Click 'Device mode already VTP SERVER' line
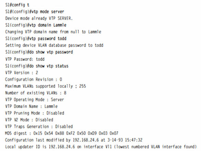 [x=39, y=19]
